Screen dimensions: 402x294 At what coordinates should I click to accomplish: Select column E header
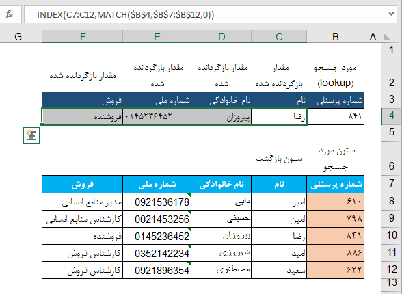coord(157,37)
